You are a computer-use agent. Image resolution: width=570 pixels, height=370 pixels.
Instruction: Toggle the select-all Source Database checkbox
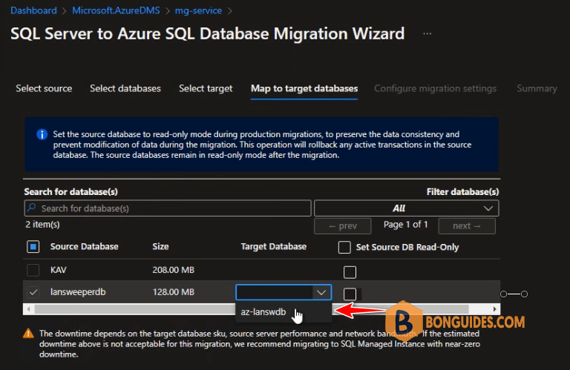click(33, 247)
